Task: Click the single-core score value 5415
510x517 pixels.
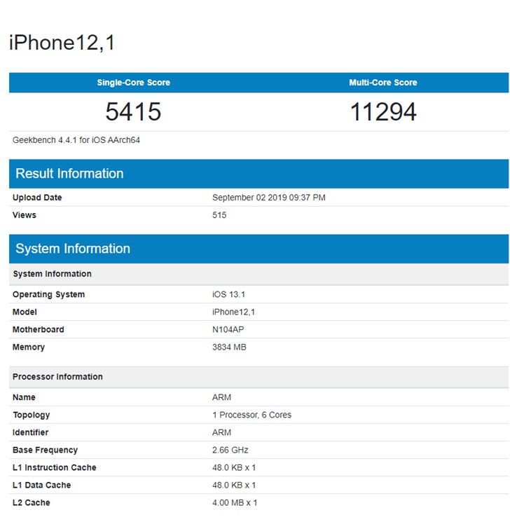Action: [x=133, y=112]
